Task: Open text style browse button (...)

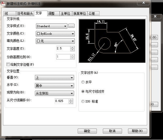Action: pyautogui.click(x=71, y=26)
